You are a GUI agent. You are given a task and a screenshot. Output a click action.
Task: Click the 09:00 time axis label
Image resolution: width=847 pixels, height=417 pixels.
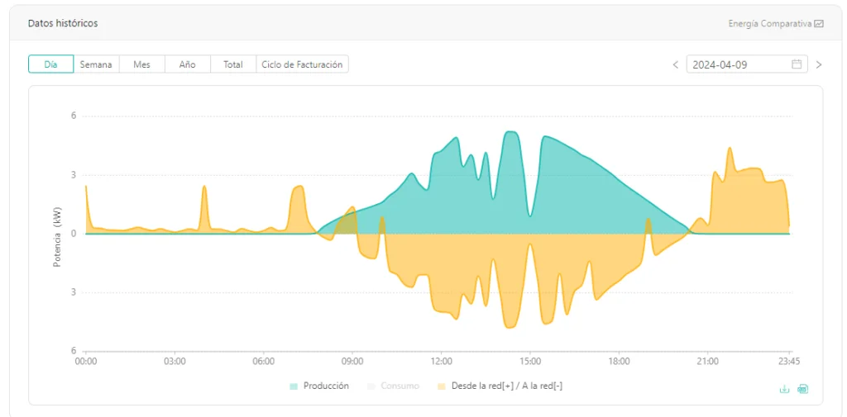pos(352,360)
